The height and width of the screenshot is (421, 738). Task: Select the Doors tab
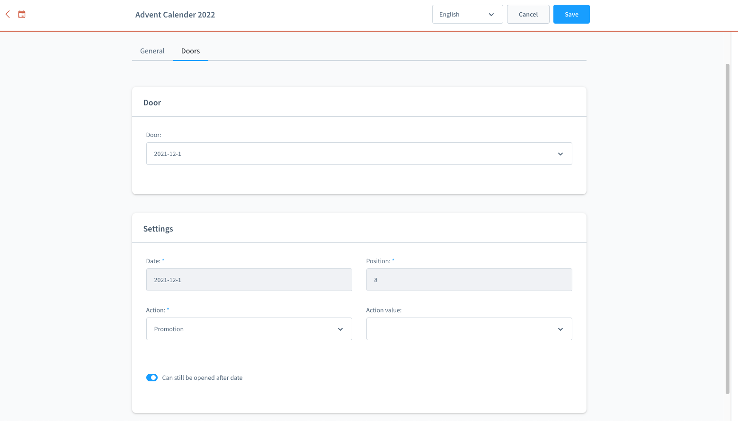coord(191,51)
